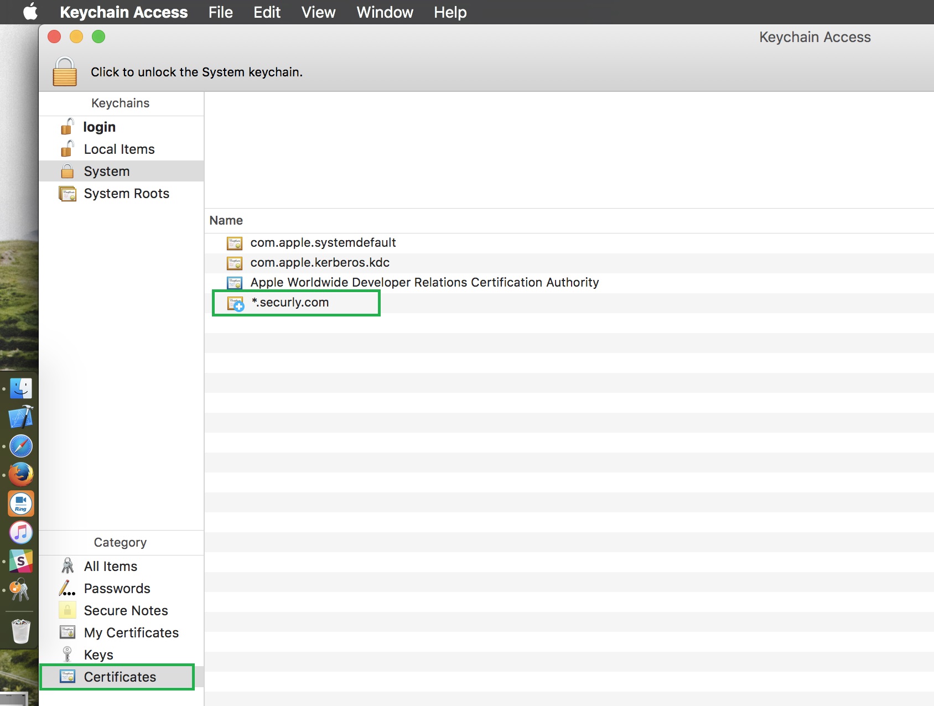This screenshot has width=934, height=706.
Task: Click the Passwords pencil icon
Action: click(67, 588)
